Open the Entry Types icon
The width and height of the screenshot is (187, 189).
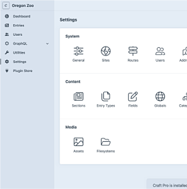(x=106, y=96)
